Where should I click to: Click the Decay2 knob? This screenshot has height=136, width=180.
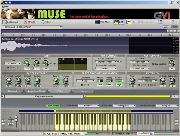pyautogui.click(x=56, y=80)
